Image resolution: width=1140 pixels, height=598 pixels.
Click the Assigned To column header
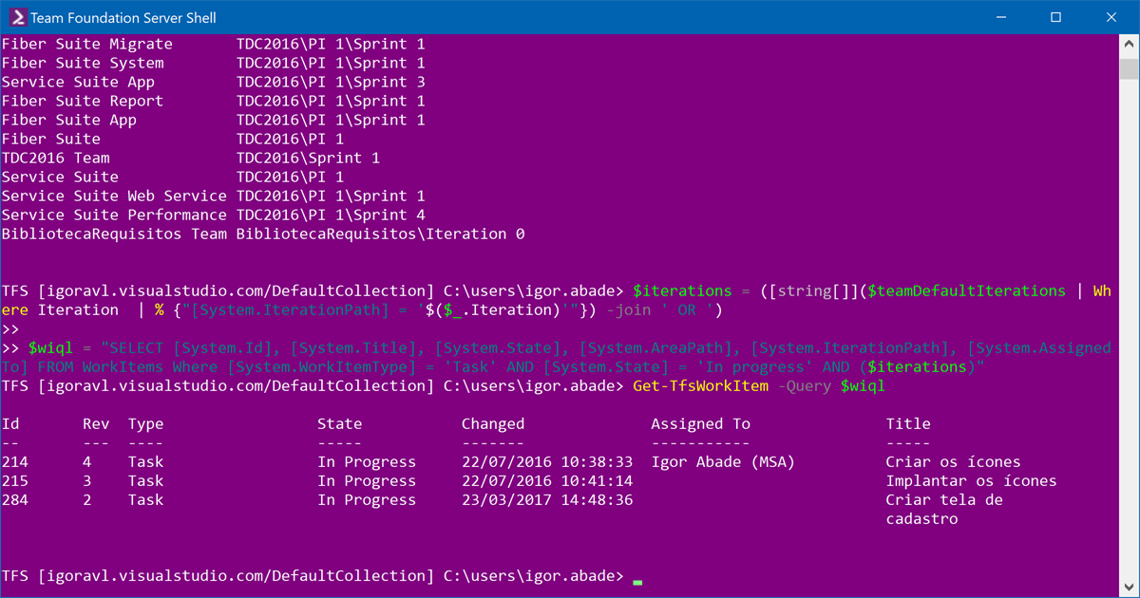700,424
